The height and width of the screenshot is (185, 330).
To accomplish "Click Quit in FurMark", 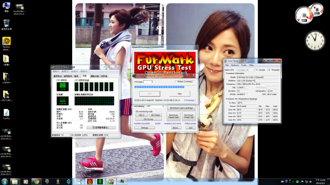I will [190, 128].
